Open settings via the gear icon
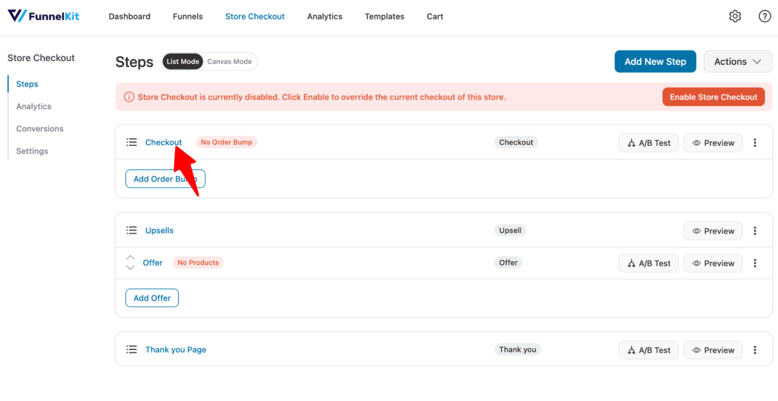Viewport: 778px width, 401px height. point(735,16)
